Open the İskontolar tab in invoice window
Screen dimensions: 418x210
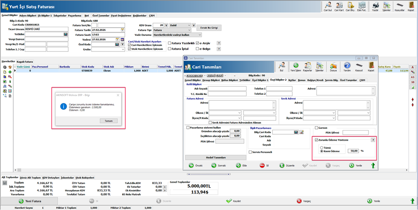60,15
